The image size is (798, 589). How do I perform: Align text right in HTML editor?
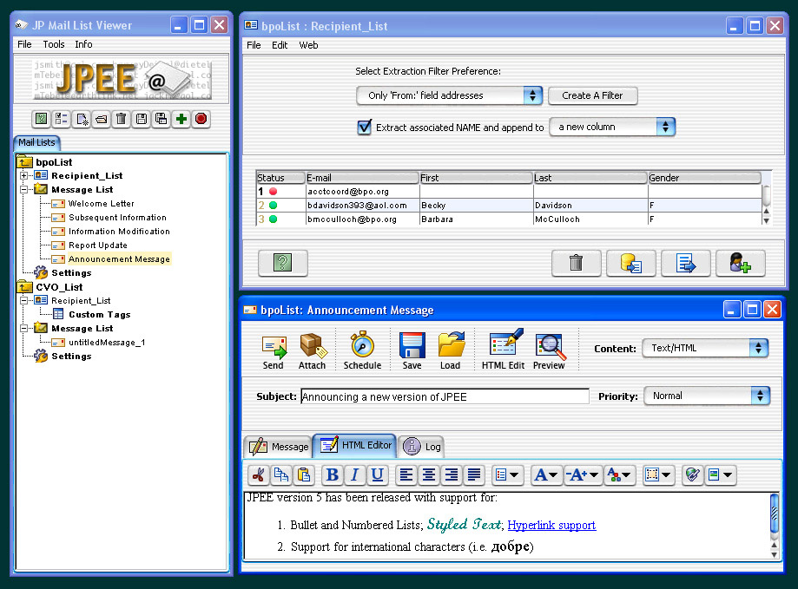[451, 475]
